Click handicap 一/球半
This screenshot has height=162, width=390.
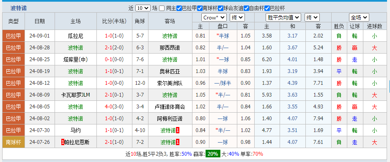(223, 83)
